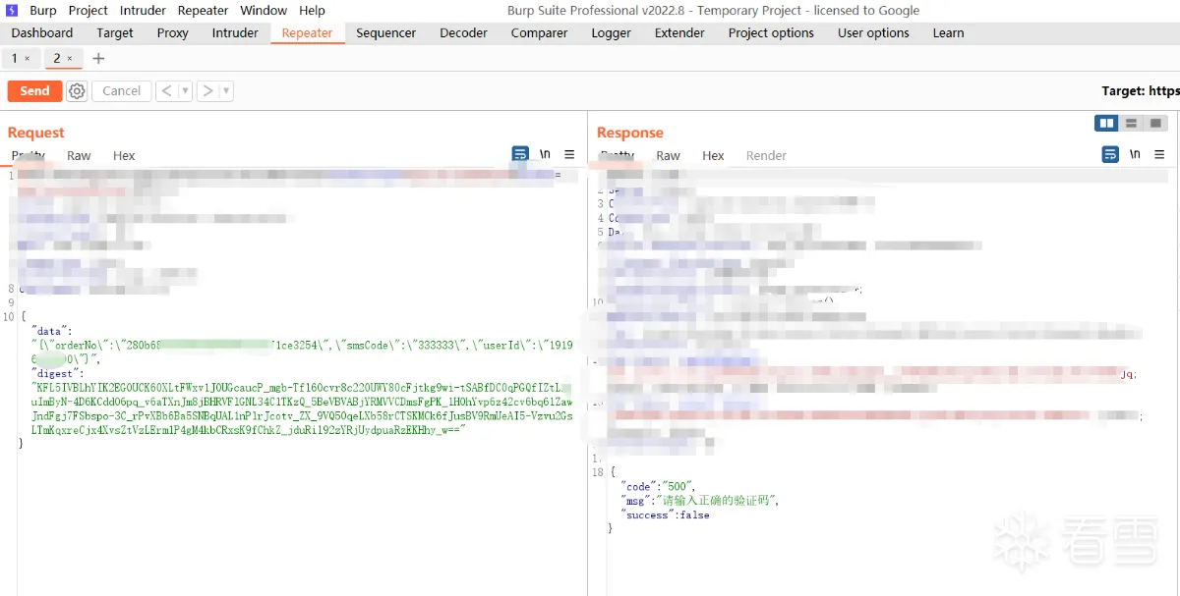The height and width of the screenshot is (596, 1180).
Task: Switch to the Dashboard tab
Action: pos(42,32)
